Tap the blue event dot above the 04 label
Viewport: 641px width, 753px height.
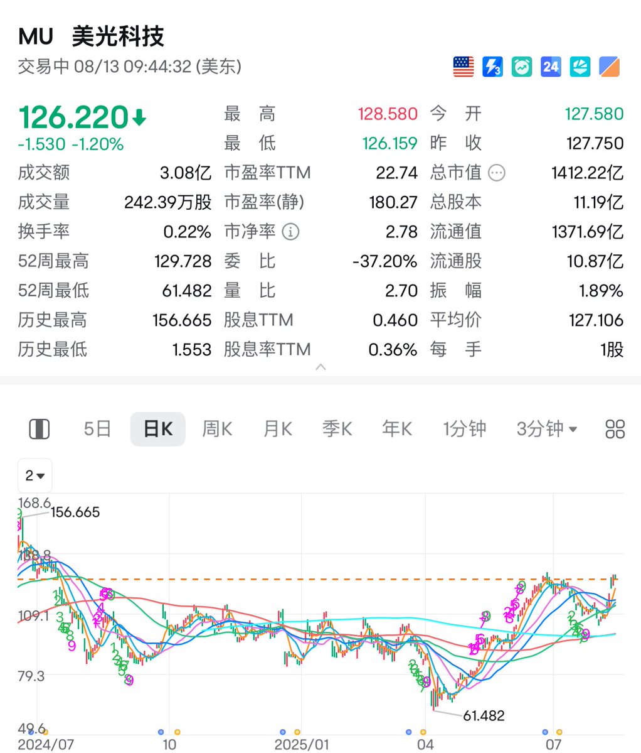408,732
